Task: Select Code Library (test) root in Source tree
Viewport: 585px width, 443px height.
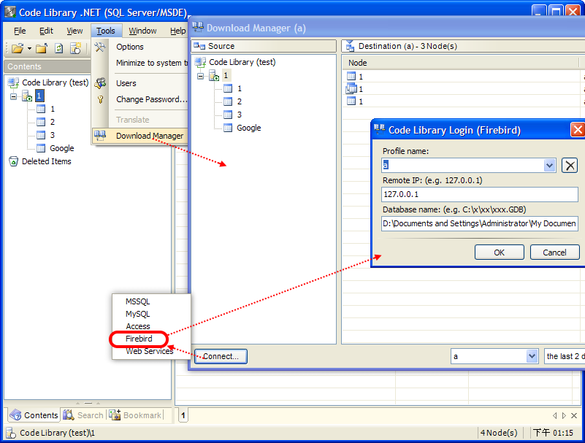Action: pyautogui.click(x=242, y=62)
